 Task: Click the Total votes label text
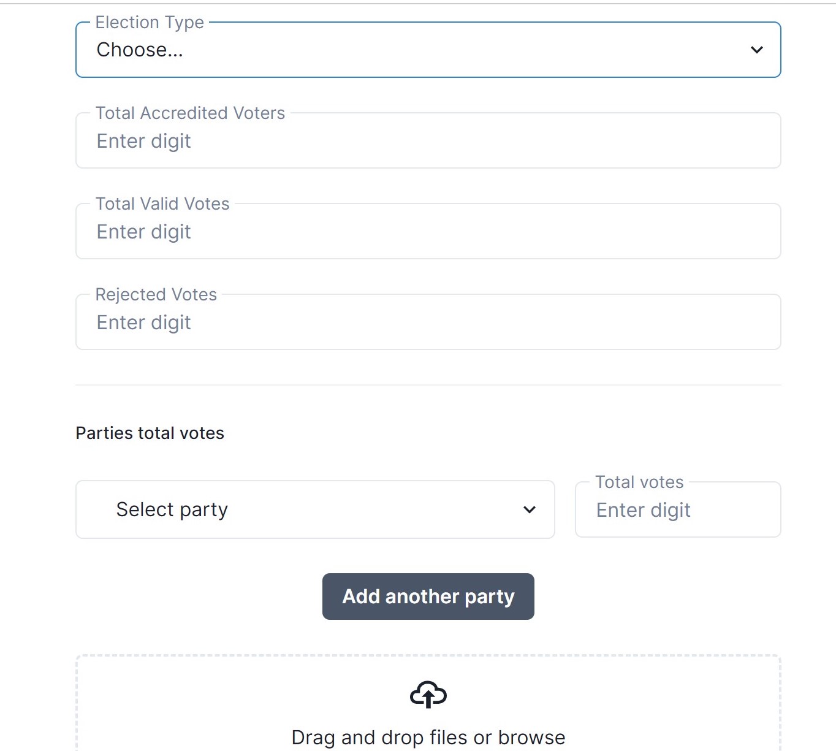639,482
